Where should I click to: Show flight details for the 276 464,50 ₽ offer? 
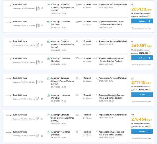point(142,138)
